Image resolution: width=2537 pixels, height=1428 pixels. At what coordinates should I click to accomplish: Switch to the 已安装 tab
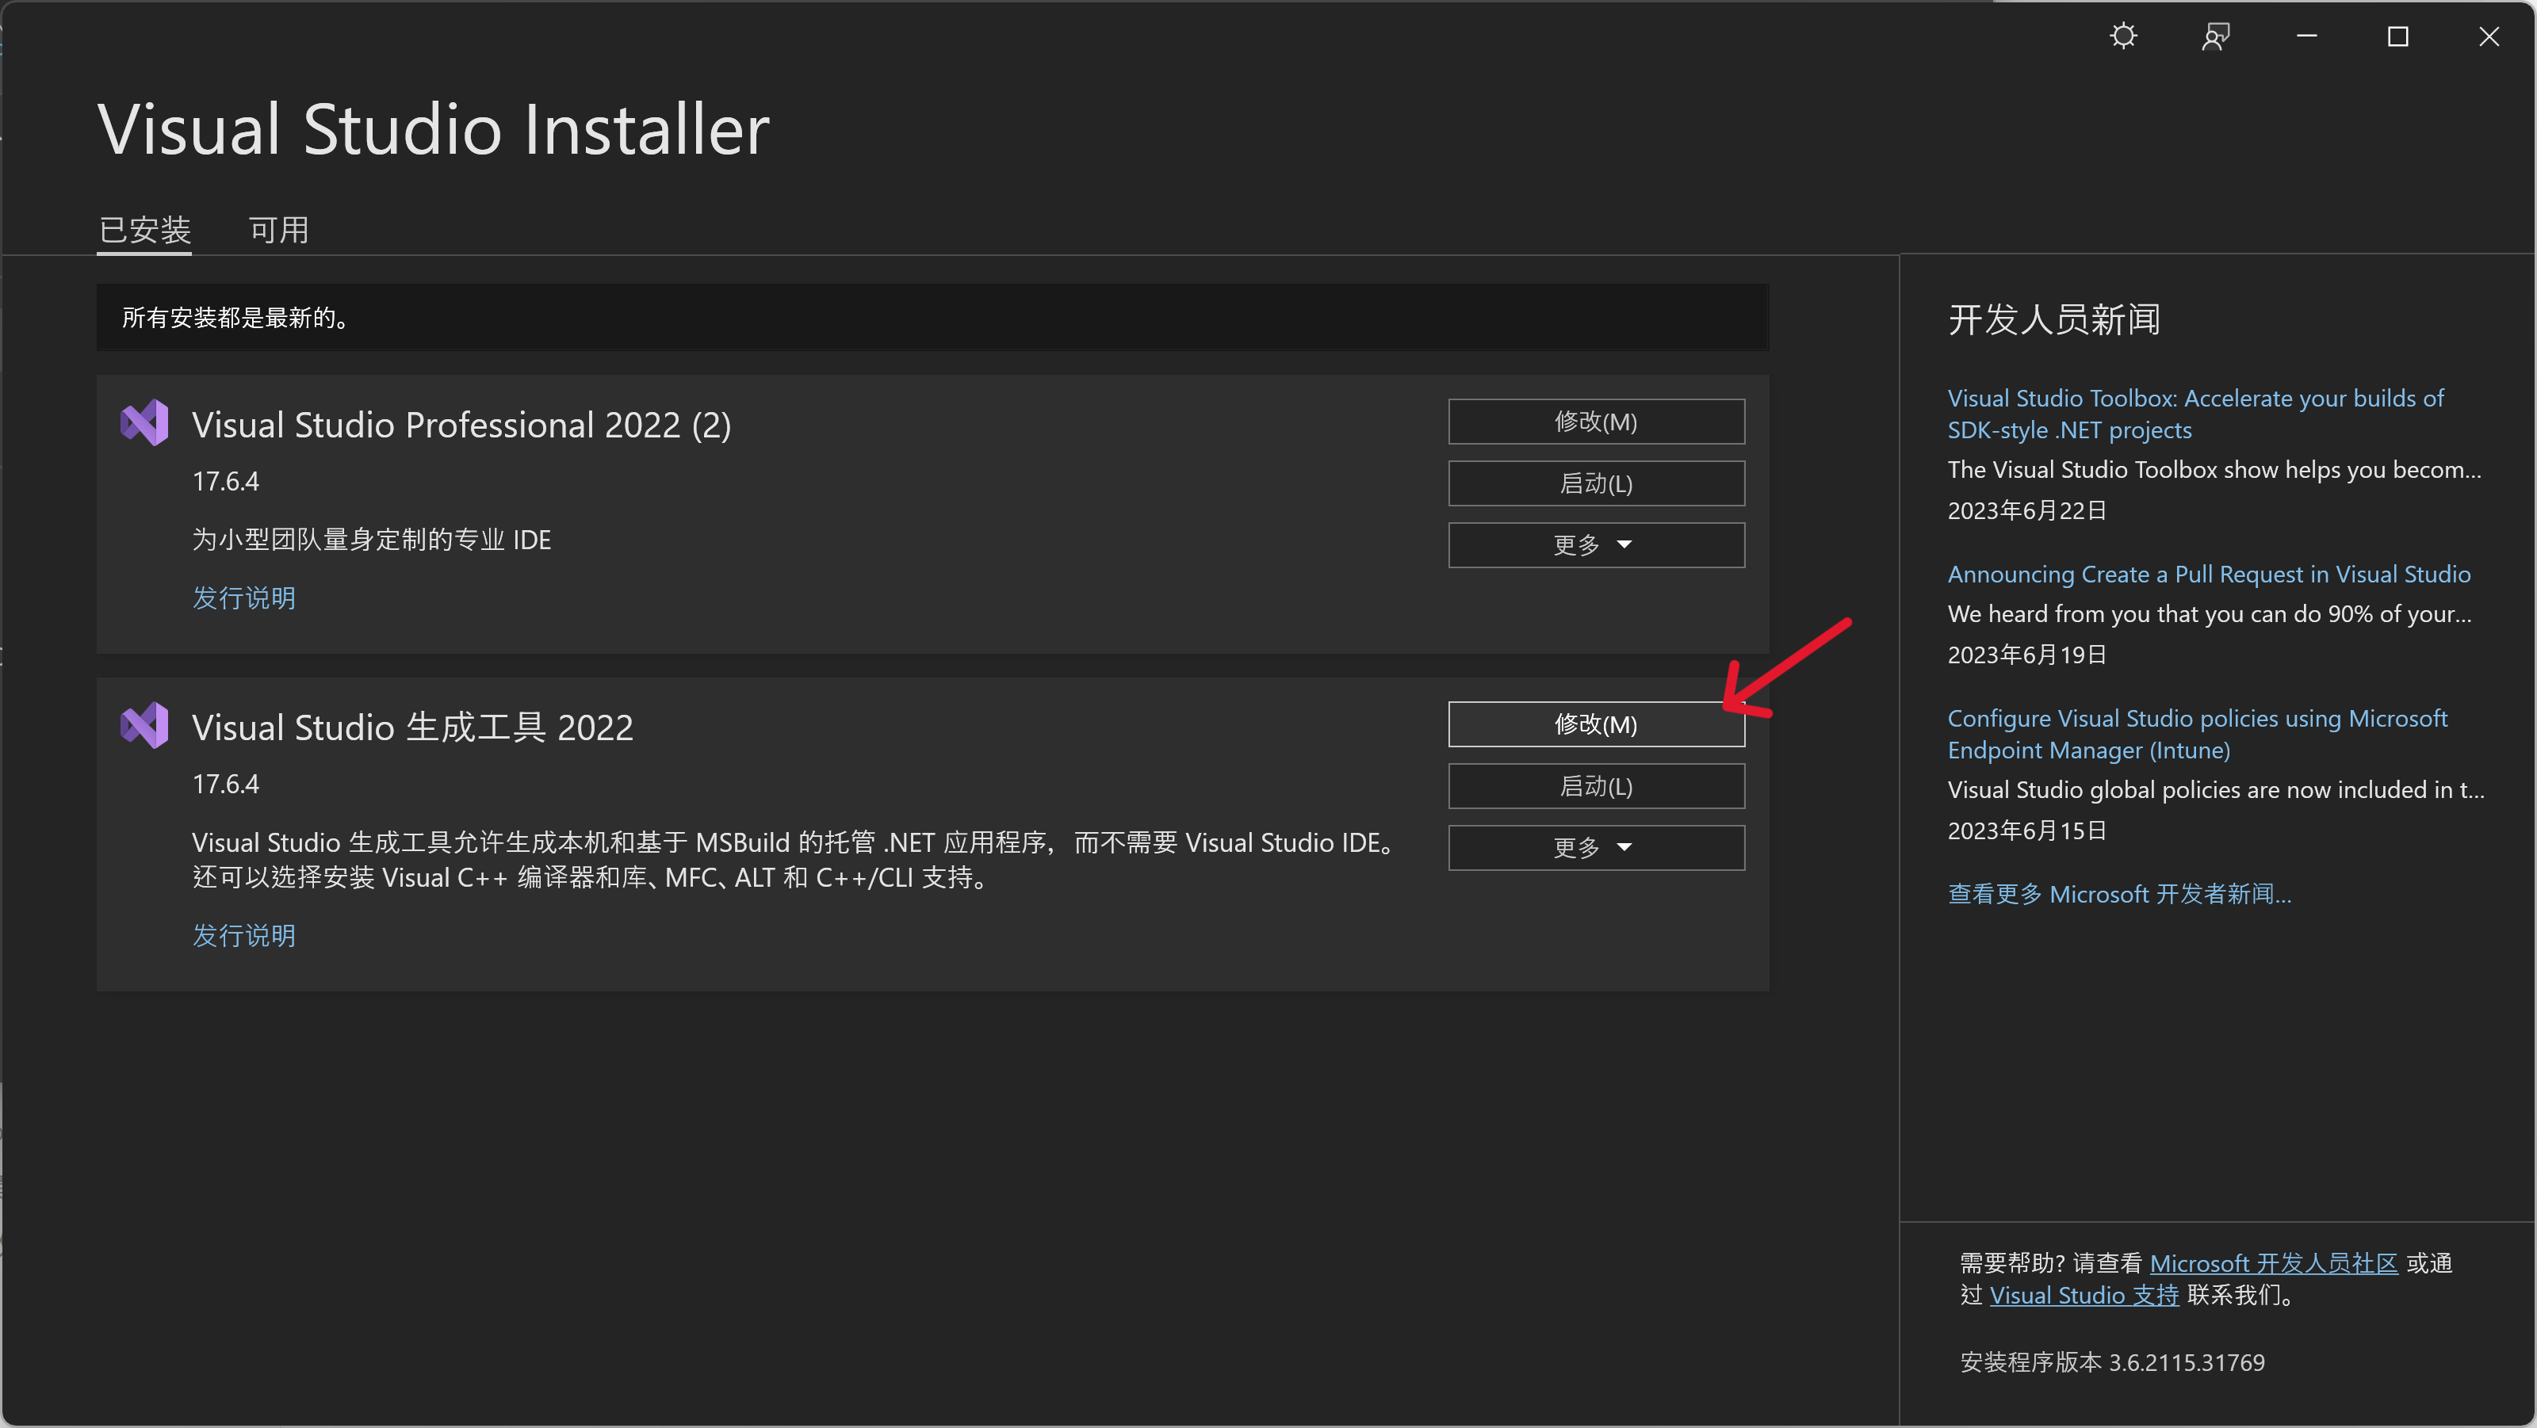(x=145, y=231)
